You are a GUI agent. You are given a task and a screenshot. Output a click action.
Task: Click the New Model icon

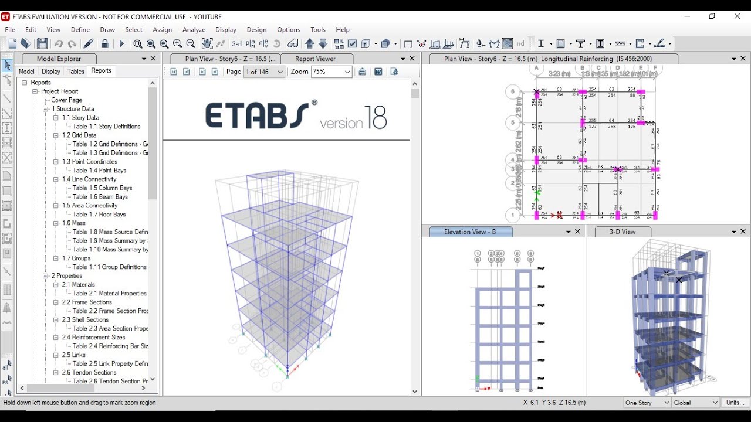coord(12,43)
